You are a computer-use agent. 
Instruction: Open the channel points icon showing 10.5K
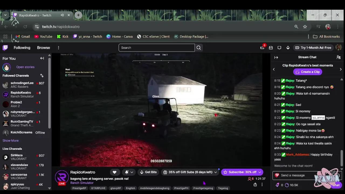tap(287, 185)
